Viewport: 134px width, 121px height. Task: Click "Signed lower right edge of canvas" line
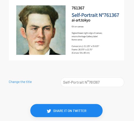[87, 33]
